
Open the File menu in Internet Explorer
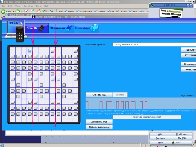coord(4,6)
